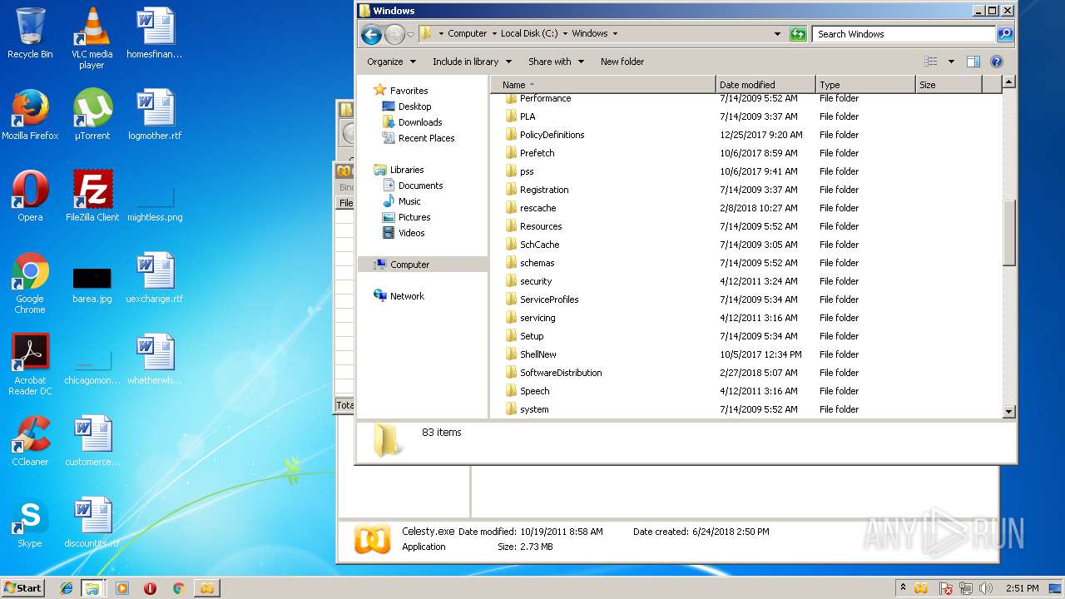The image size is (1065, 599).
Task: Select the Skype desktop shortcut
Action: (30, 522)
